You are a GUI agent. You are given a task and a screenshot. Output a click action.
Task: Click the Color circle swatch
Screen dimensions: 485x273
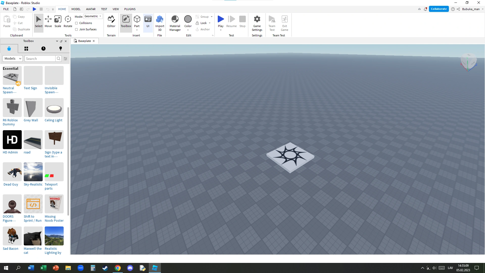188,19
